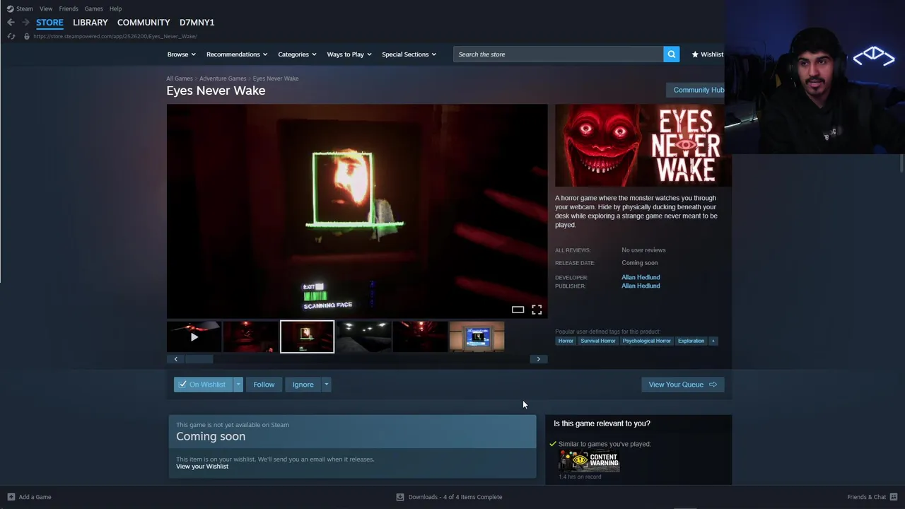Open the Allan Hedlund publisher link
Screen dimensions: 905x509
pyautogui.click(x=641, y=286)
